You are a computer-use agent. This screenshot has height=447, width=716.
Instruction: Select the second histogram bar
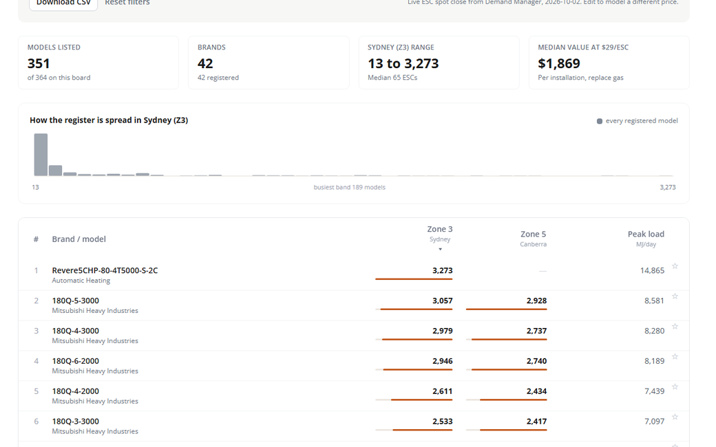pyautogui.click(x=55, y=170)
